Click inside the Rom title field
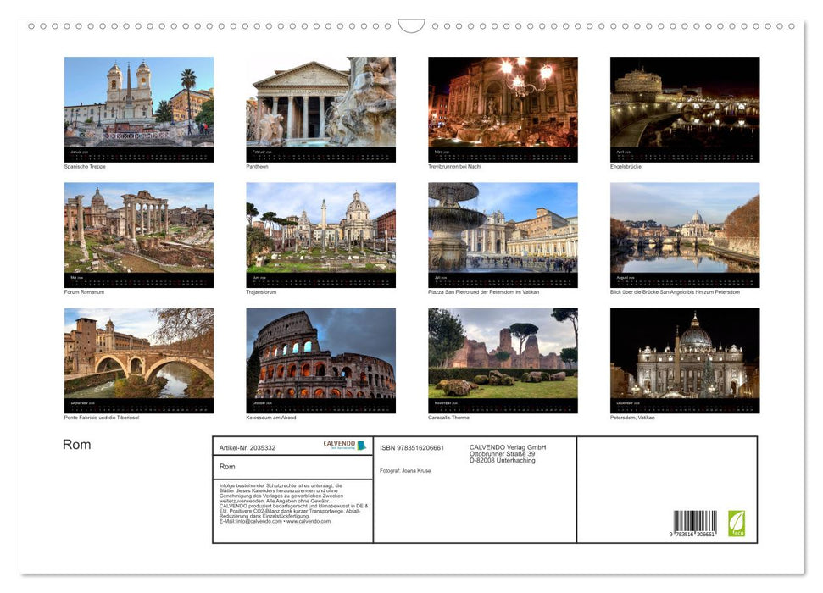This screenshot has width=823, height=593. (292, 467)
